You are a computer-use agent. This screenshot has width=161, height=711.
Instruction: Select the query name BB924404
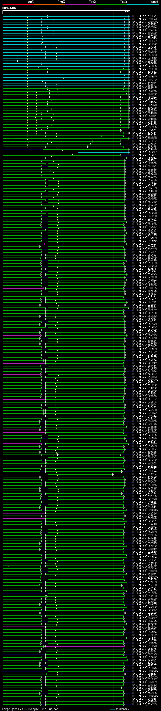pyautogui.click(x=9, y=8)
